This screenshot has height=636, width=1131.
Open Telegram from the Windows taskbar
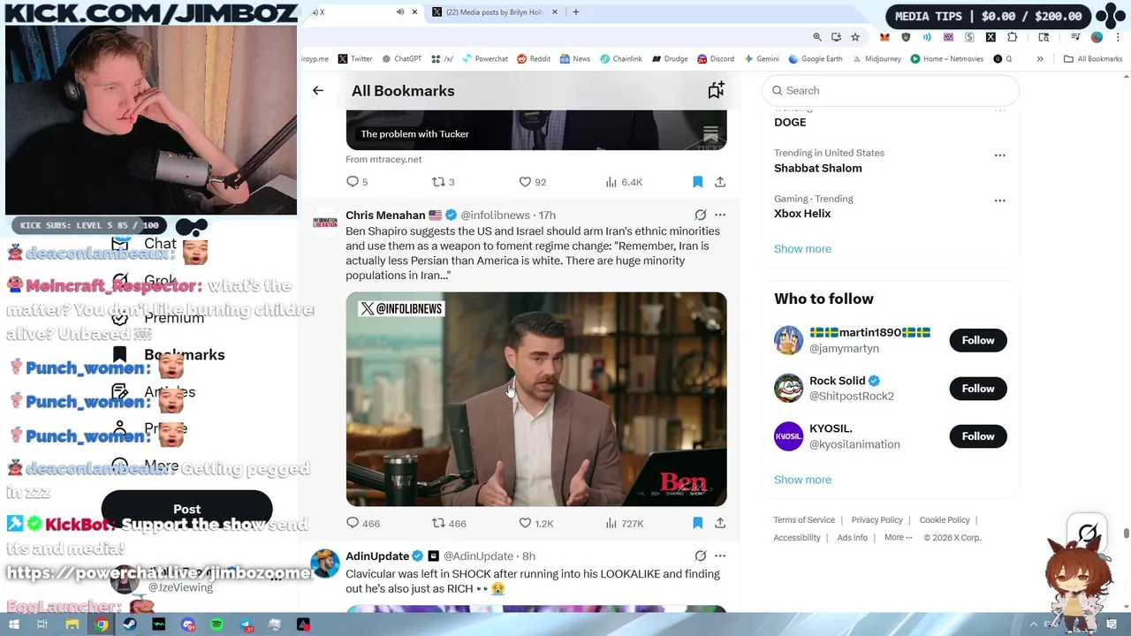(x=246, y=625)
